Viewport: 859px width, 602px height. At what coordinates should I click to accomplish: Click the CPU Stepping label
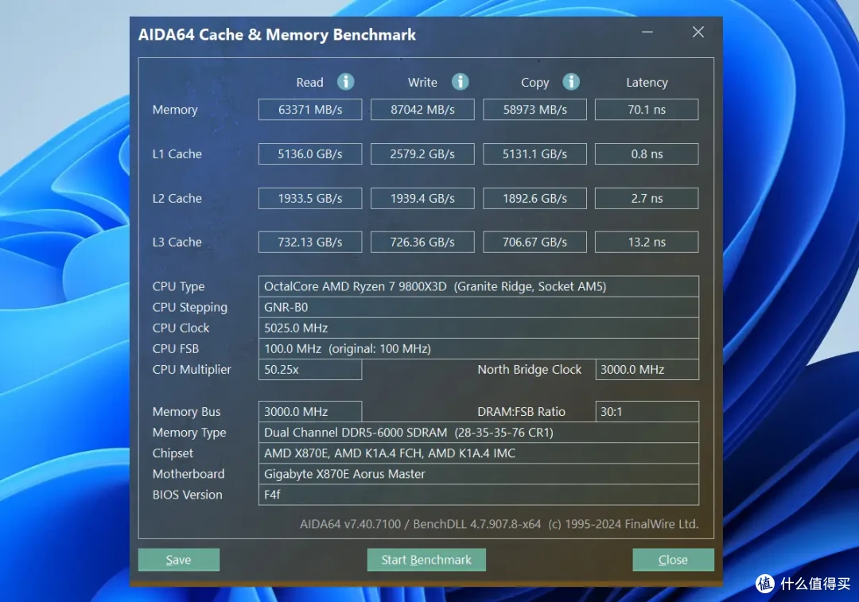189,307
